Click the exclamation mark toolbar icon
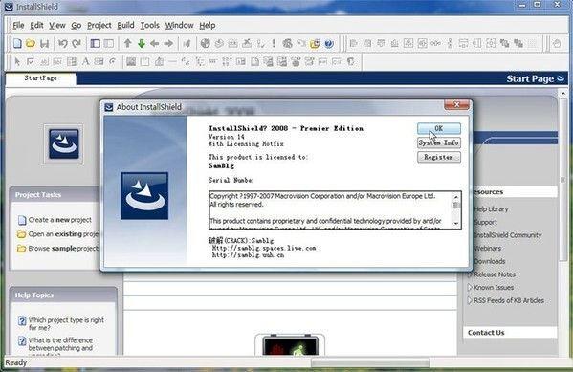573x372 pixels. pyautogui.click(x=274, y=44)
